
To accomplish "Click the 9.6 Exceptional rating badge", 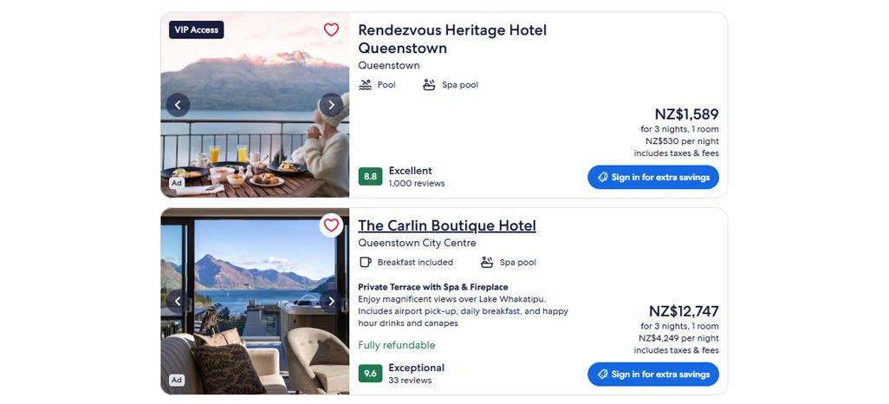I will [x=370, y=374].
